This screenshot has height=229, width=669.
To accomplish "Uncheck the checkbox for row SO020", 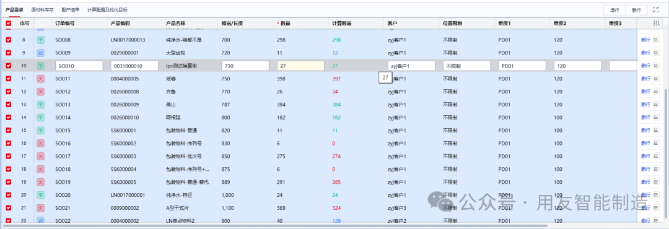I will tap(9, 195).
